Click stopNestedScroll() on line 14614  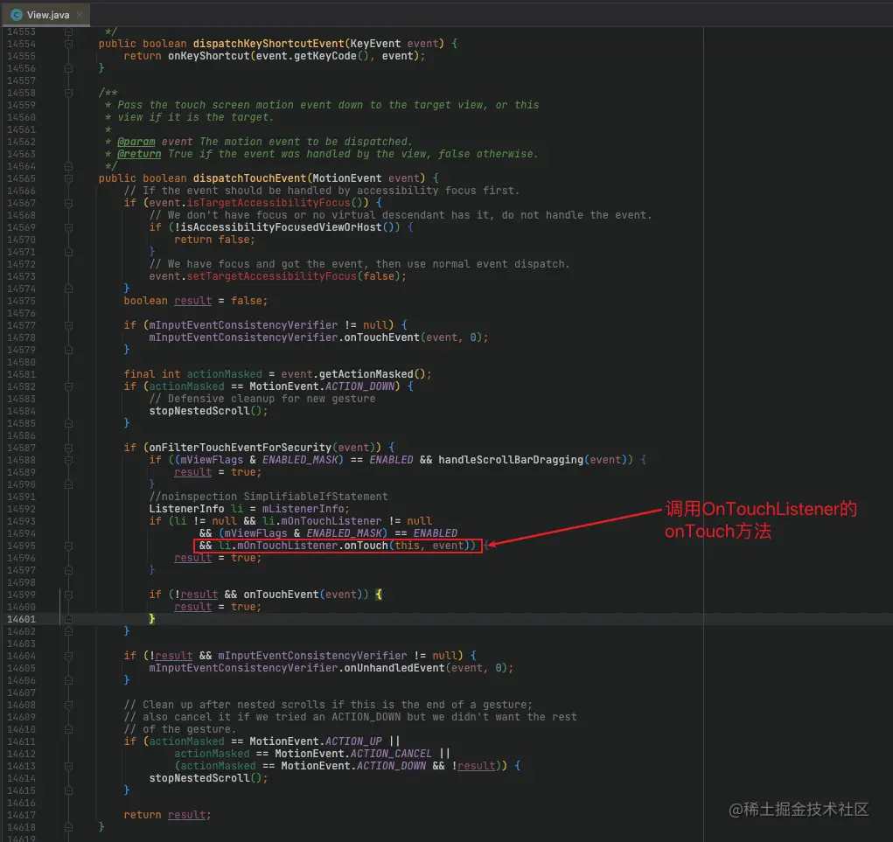pyautogui.click(x=208, y=778)
